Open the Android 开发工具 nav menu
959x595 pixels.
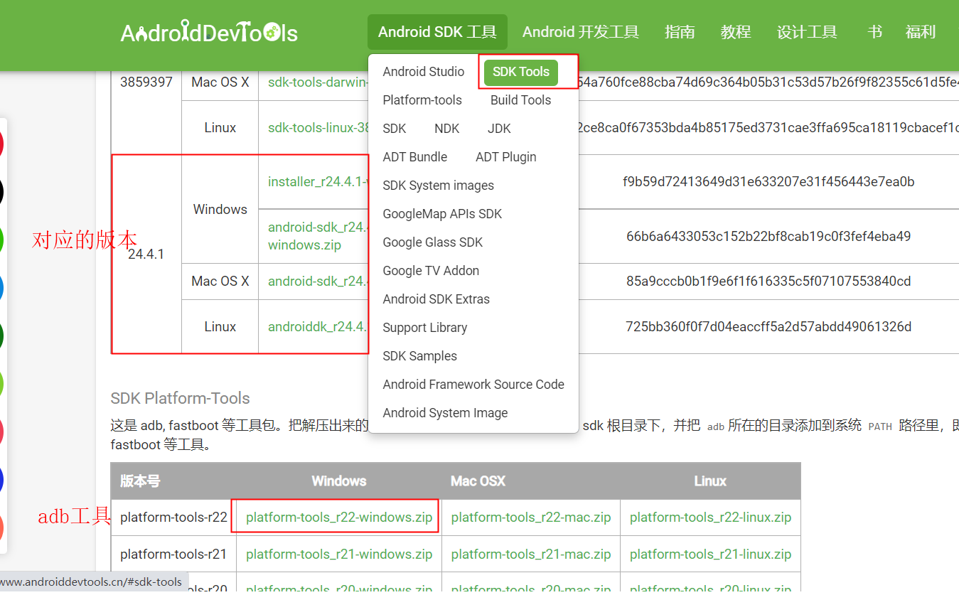581,32
